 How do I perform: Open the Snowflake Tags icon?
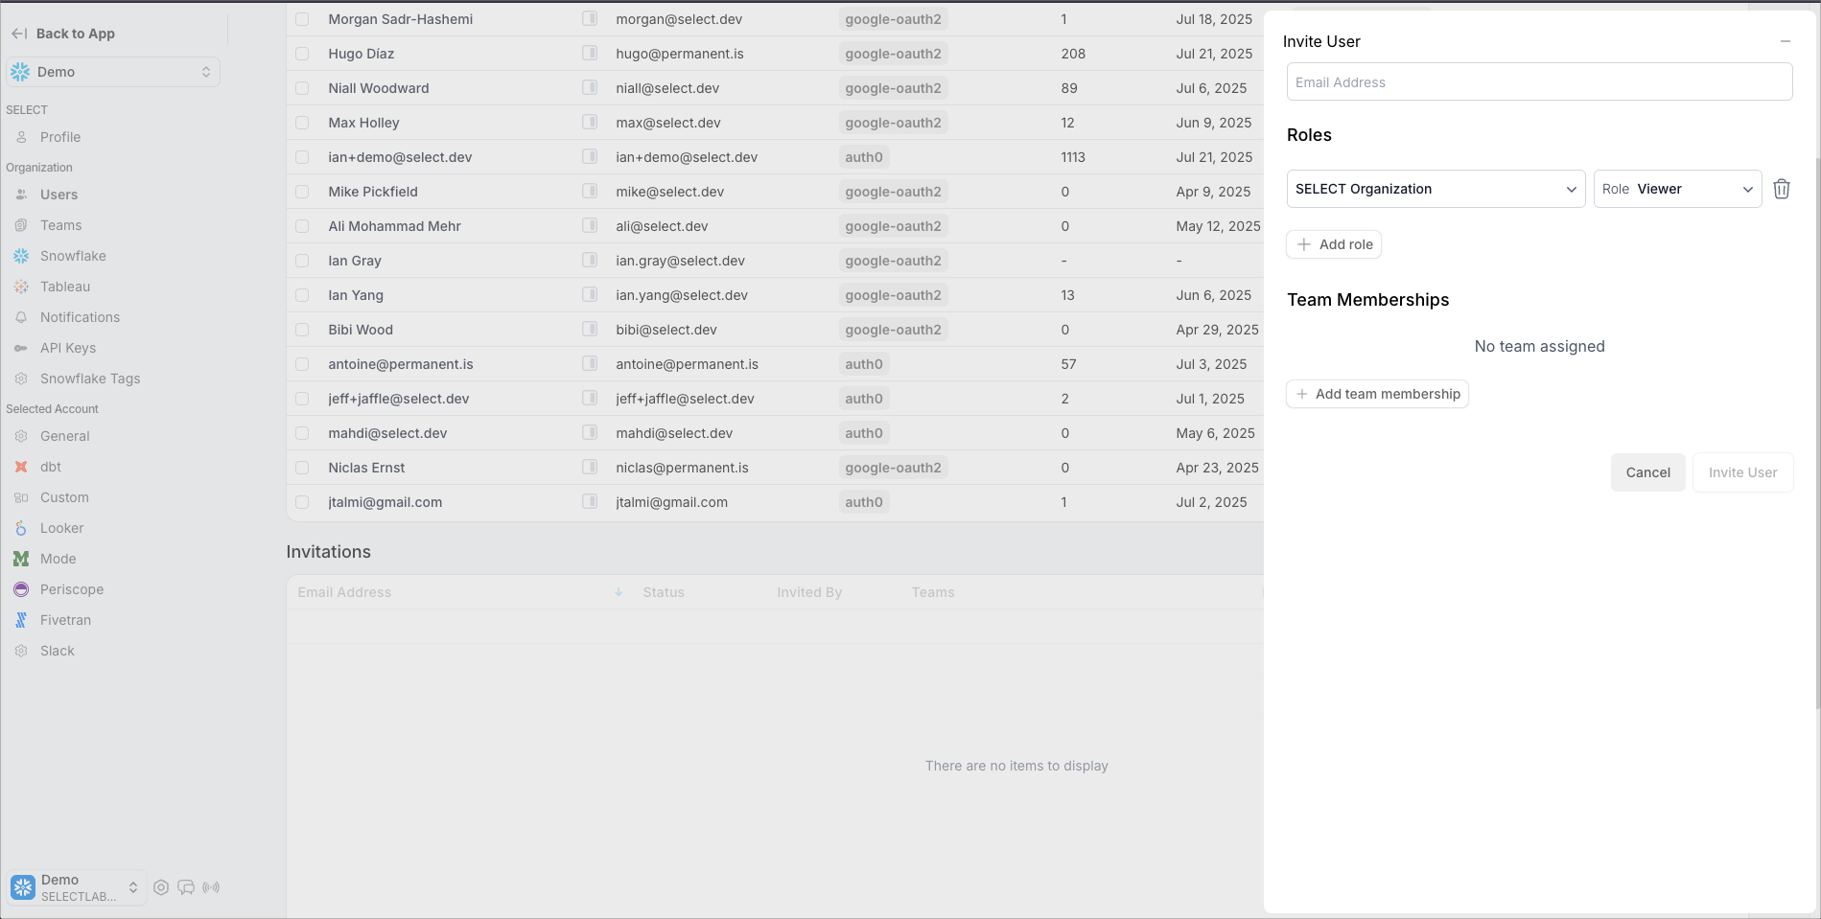[x=21, y=379]
